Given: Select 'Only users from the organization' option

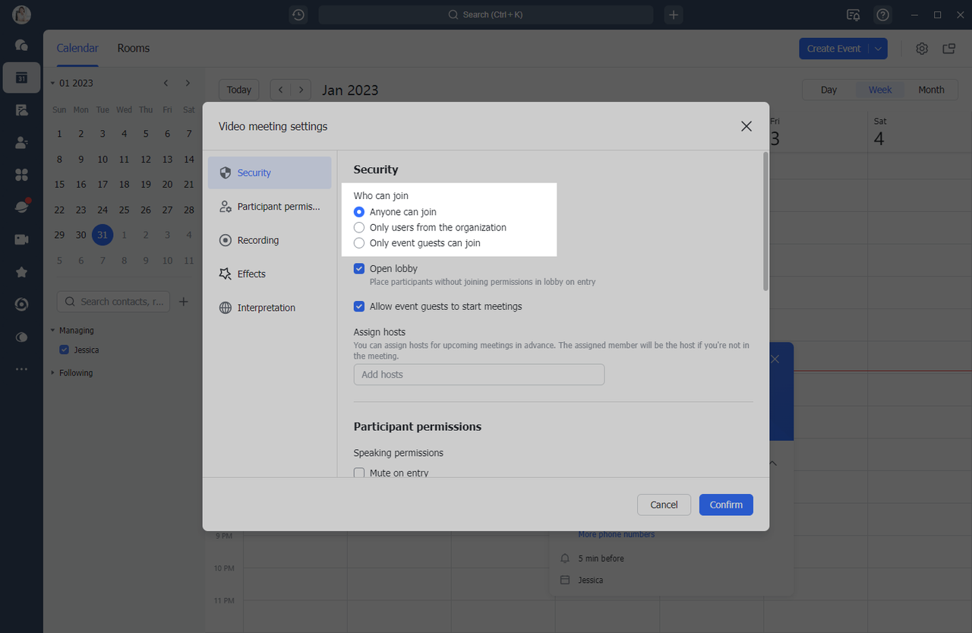Looking at the screenshot, I should pyautogui.click(x=360, y=227).
